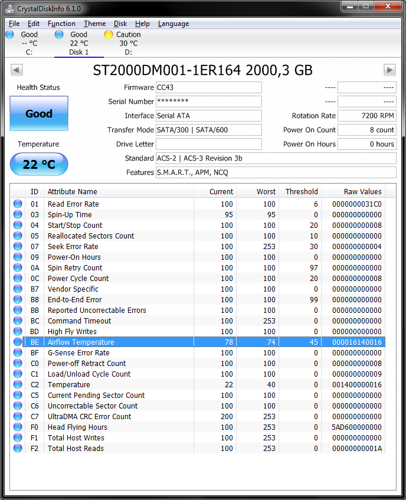Click status orb of Command Timeout row
406x500 pixels.
[x=18, y=321]
